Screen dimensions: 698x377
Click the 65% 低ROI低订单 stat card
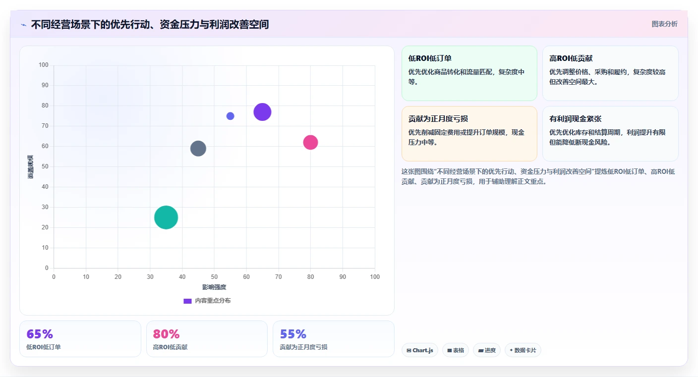(80, 339)
